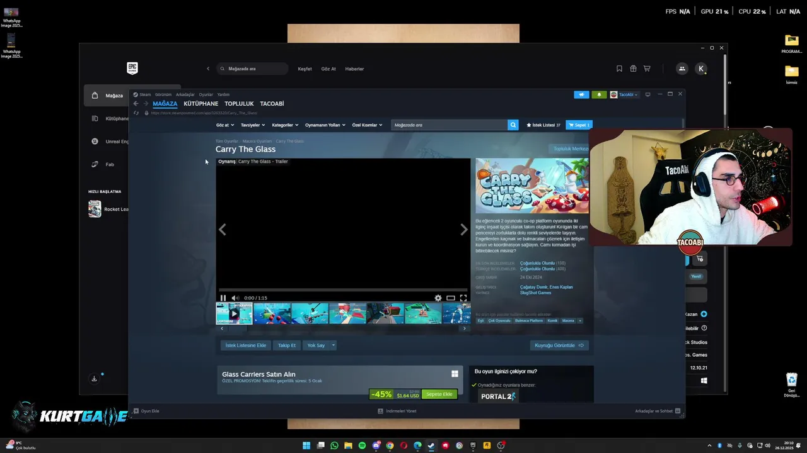The width and height of the screenshot is (807, 453).
Task: Show the next media item arrow
Action: point(464,230)
